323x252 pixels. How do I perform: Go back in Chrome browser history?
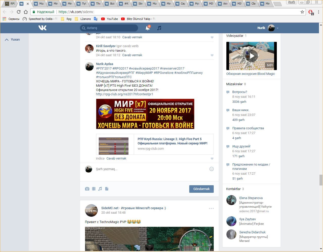tap(5, 12)
